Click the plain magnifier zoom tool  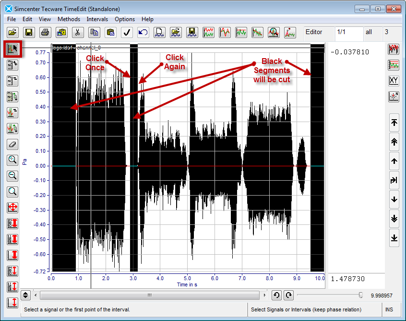click(x=12, y=192)
